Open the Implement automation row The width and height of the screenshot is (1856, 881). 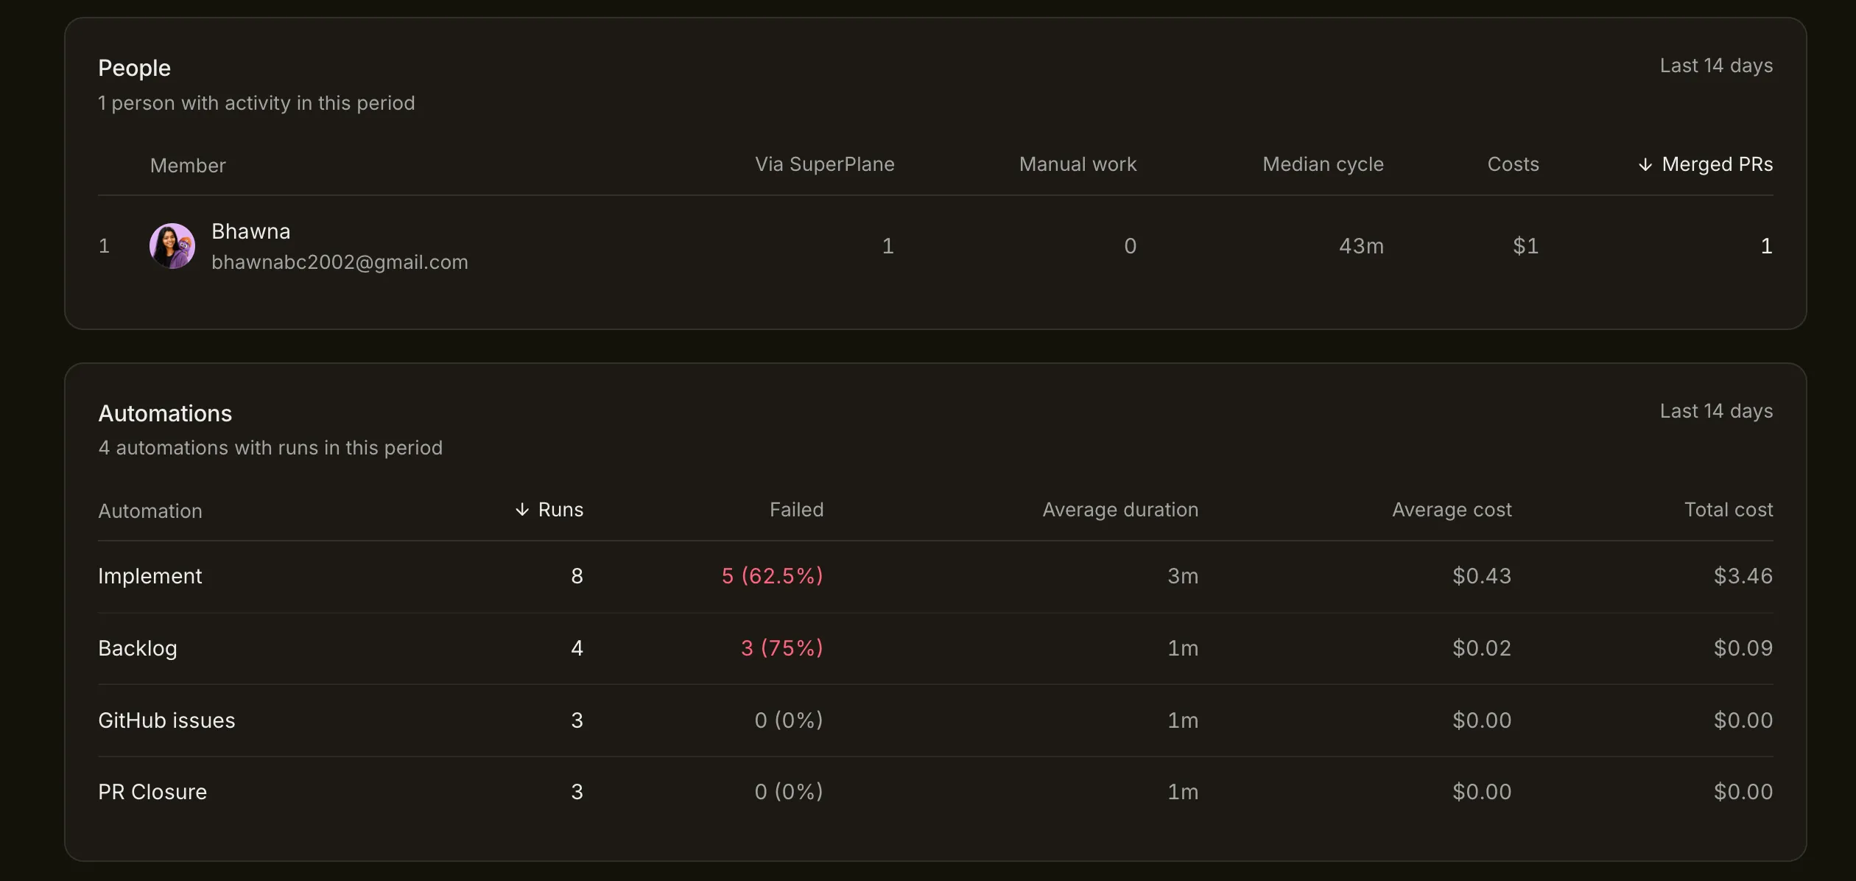tap(935, 577)
